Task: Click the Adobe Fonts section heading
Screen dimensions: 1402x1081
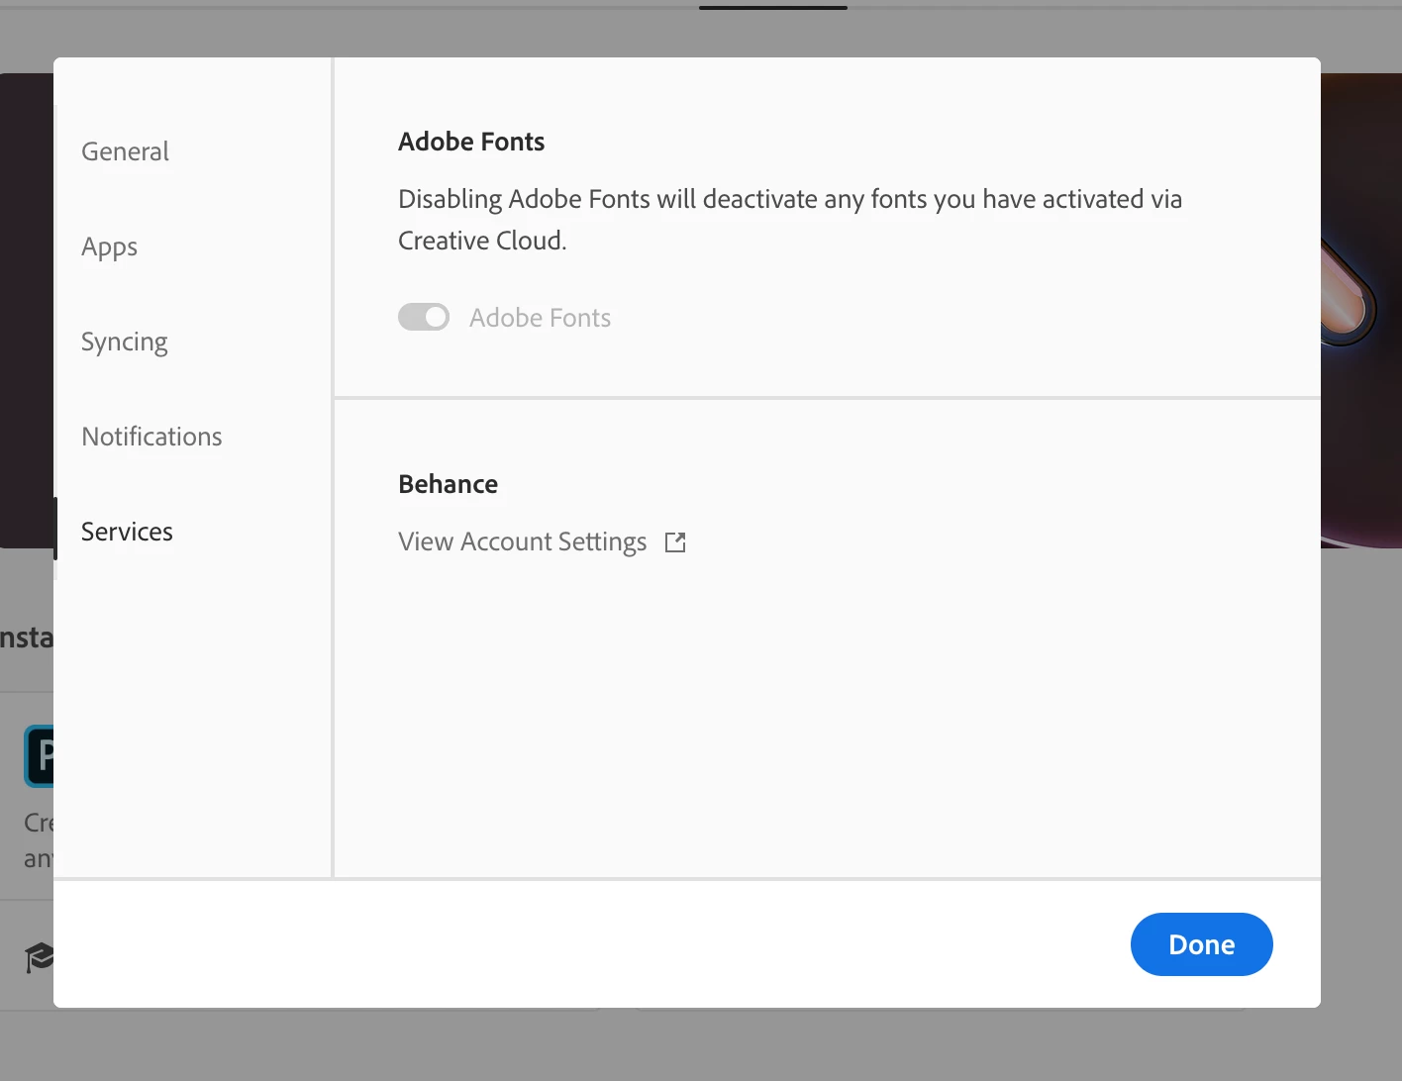Action: click(471, 142)
